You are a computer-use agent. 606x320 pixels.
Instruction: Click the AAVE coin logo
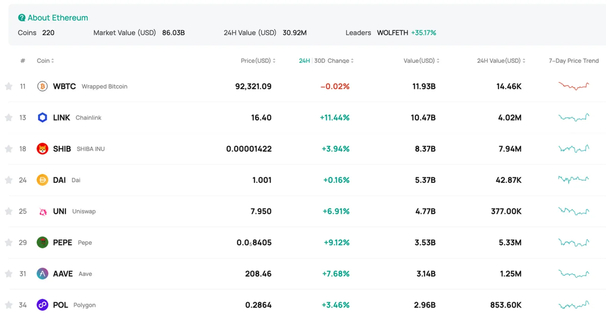point(42,273)
